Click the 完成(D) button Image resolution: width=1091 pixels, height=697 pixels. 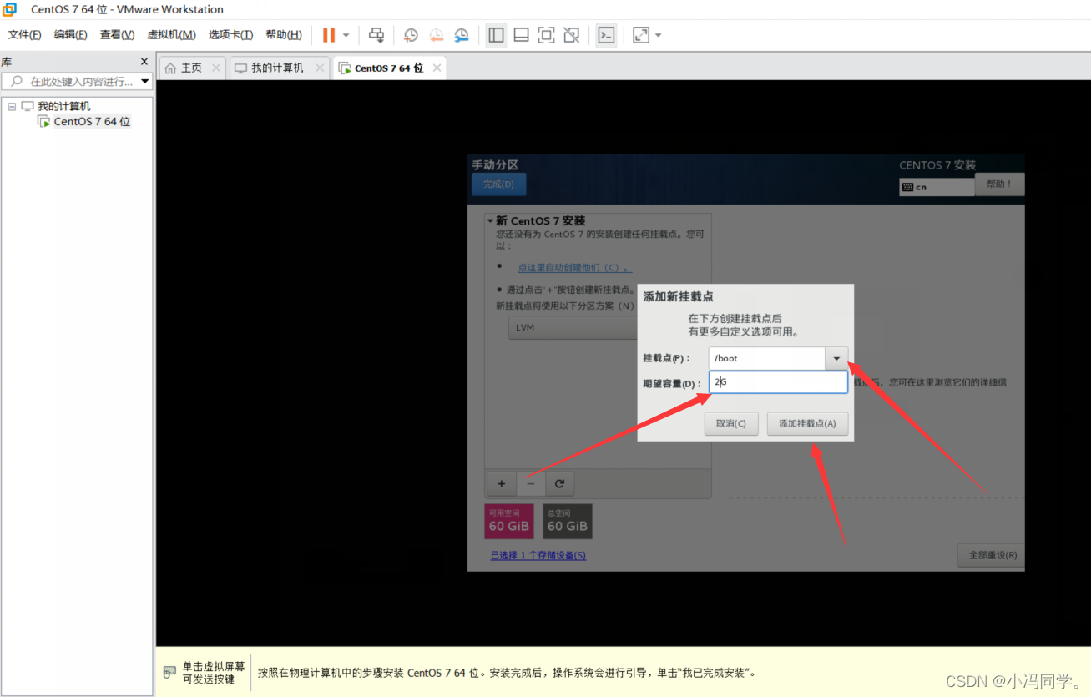click(498, 184)
